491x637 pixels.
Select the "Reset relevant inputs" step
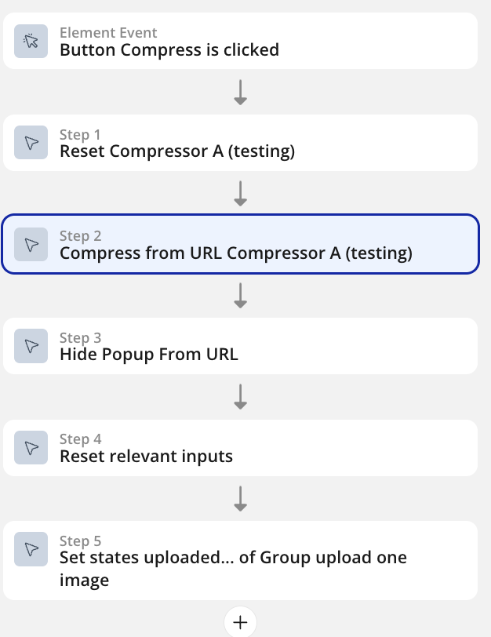tap(146, 456)
